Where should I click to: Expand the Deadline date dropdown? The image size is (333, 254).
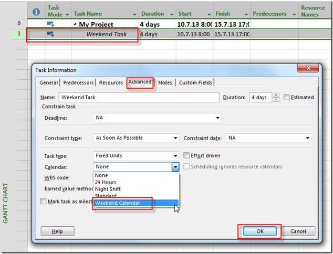[217, 118]
